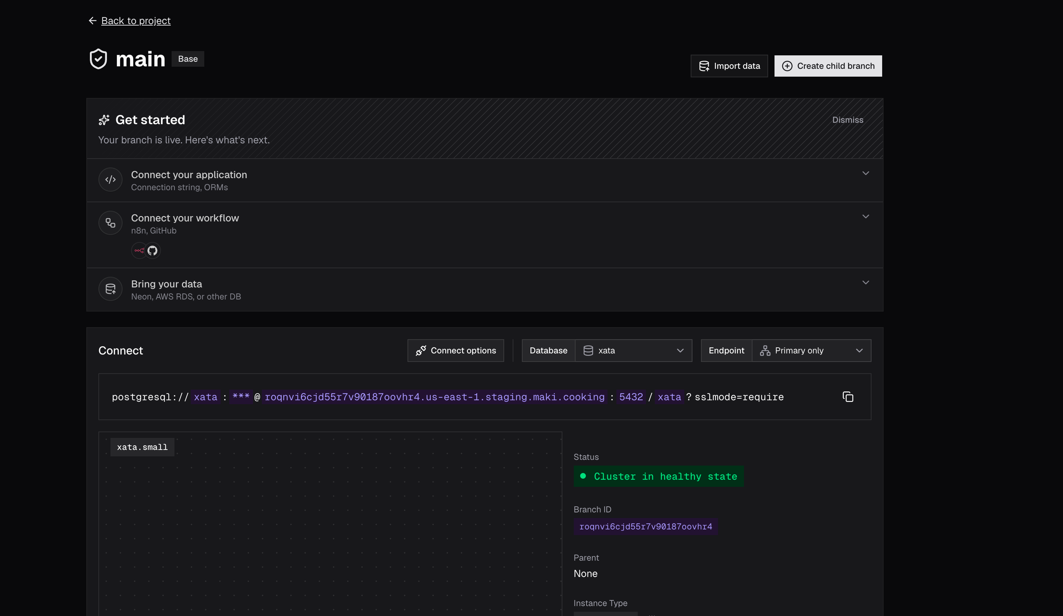Click the code brackets icon for Connect your application
Image resolution: width=1063 pixels, height=616 pixels.
point(110,180)
